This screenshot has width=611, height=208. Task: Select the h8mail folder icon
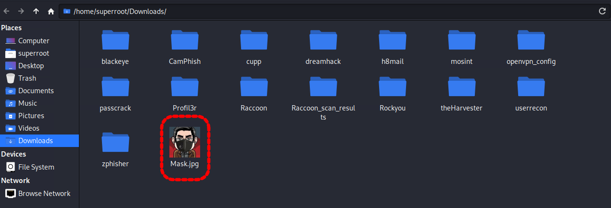point(393,40)
